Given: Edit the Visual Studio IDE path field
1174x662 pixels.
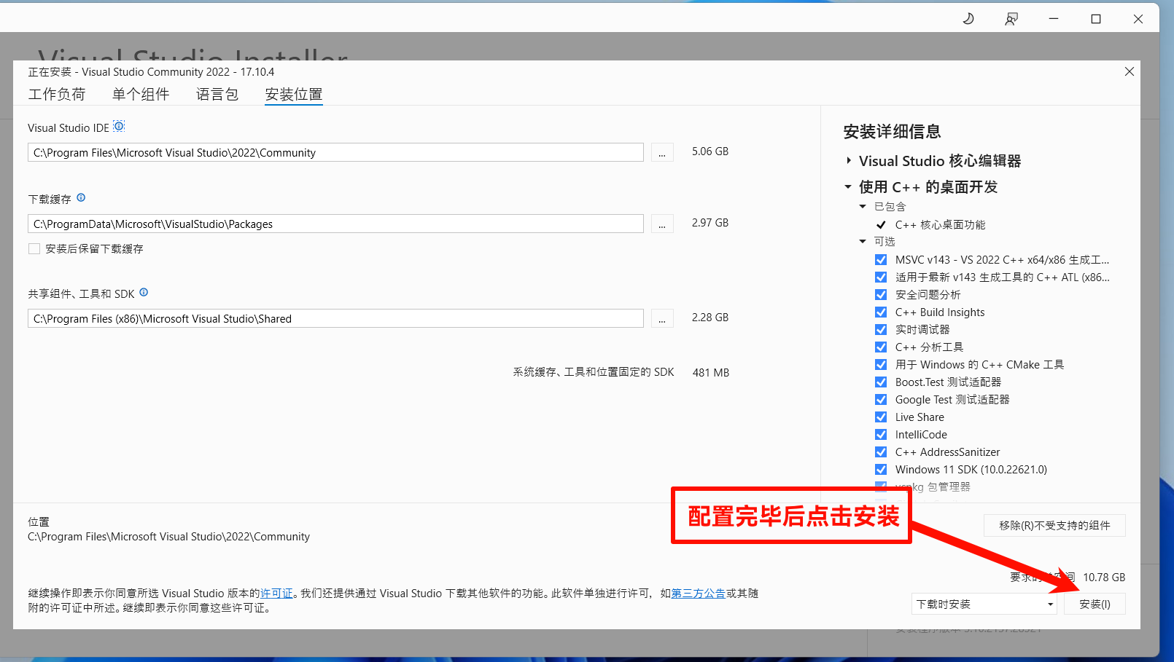Looking at the screenshot, I should pos(335,152).
